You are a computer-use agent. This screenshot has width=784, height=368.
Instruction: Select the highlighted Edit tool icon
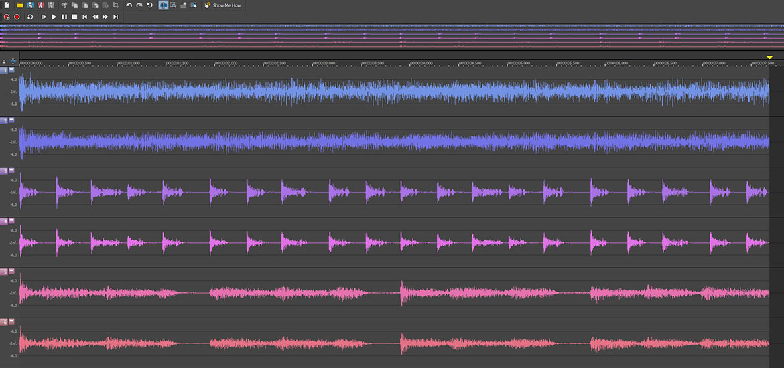(164, 5)
